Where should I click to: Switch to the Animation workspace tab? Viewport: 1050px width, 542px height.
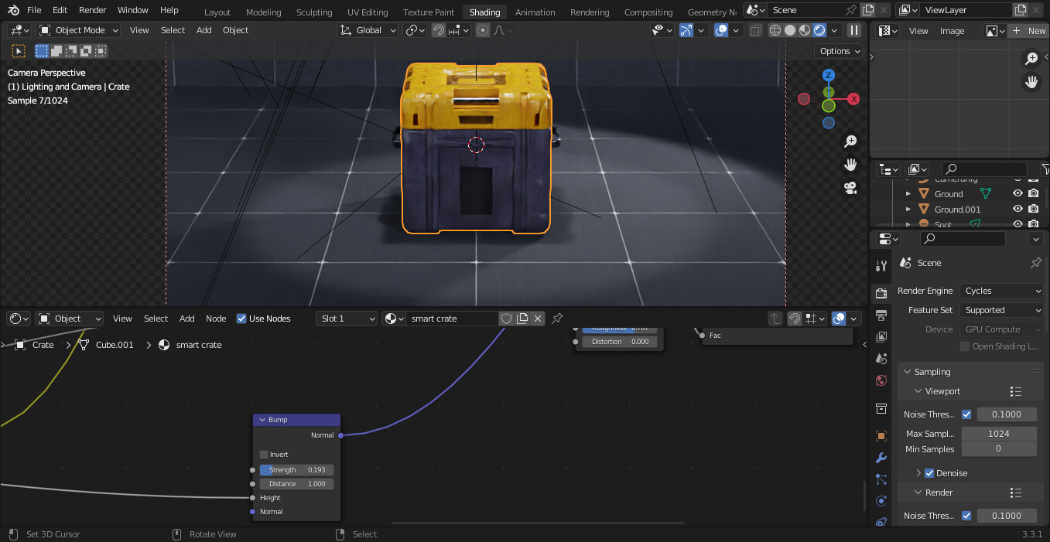pos(535,11)
